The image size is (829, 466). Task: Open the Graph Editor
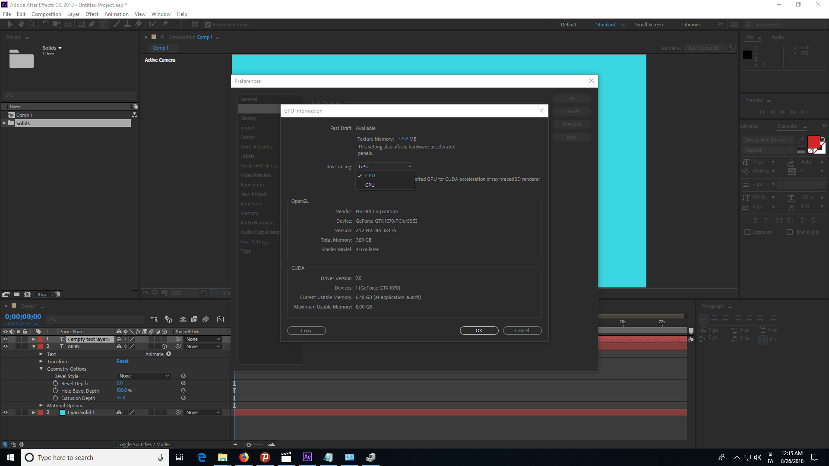coord(220,319)
